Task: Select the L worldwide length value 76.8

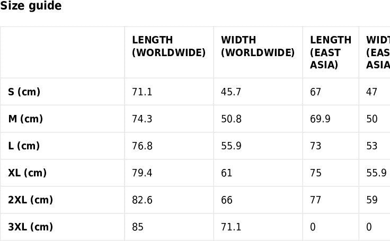Action: point(142,146)
